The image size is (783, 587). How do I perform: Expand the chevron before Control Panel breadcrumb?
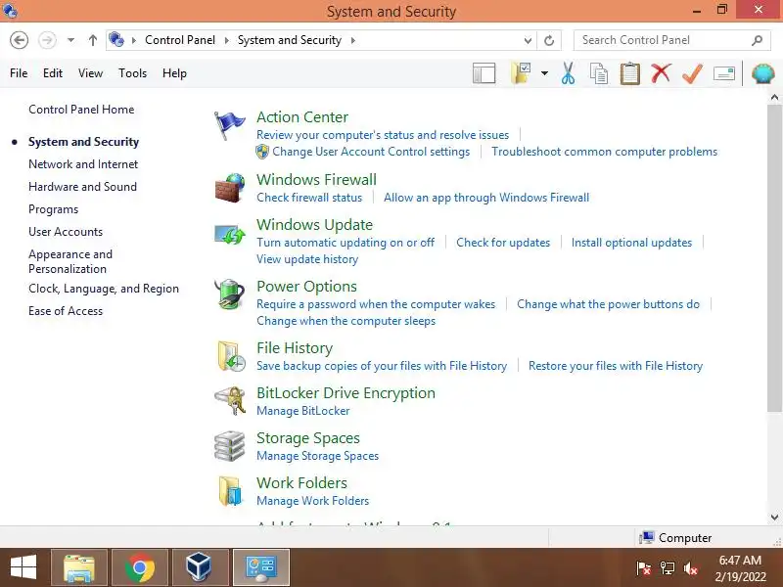[133, 40]
